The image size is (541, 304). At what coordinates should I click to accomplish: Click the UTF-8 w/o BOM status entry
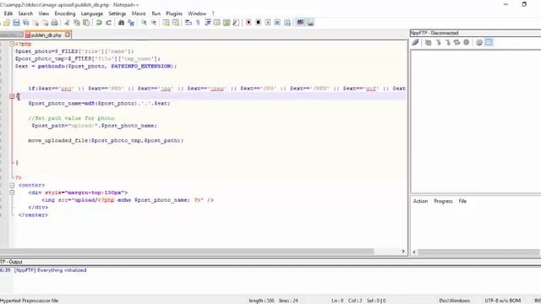(502, 301)
